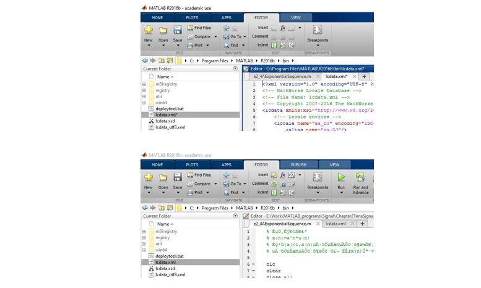Image resolution: width=481 pixels, height=288 pixels.
Task: Close the lcdata.xml* tab in top editor
Action: tap(354, 76)
